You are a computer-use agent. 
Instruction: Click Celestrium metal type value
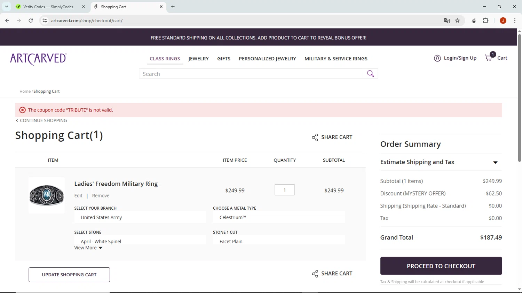pyautogui.click(x=232, y=217)
